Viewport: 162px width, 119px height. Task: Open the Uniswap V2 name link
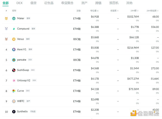24,81
